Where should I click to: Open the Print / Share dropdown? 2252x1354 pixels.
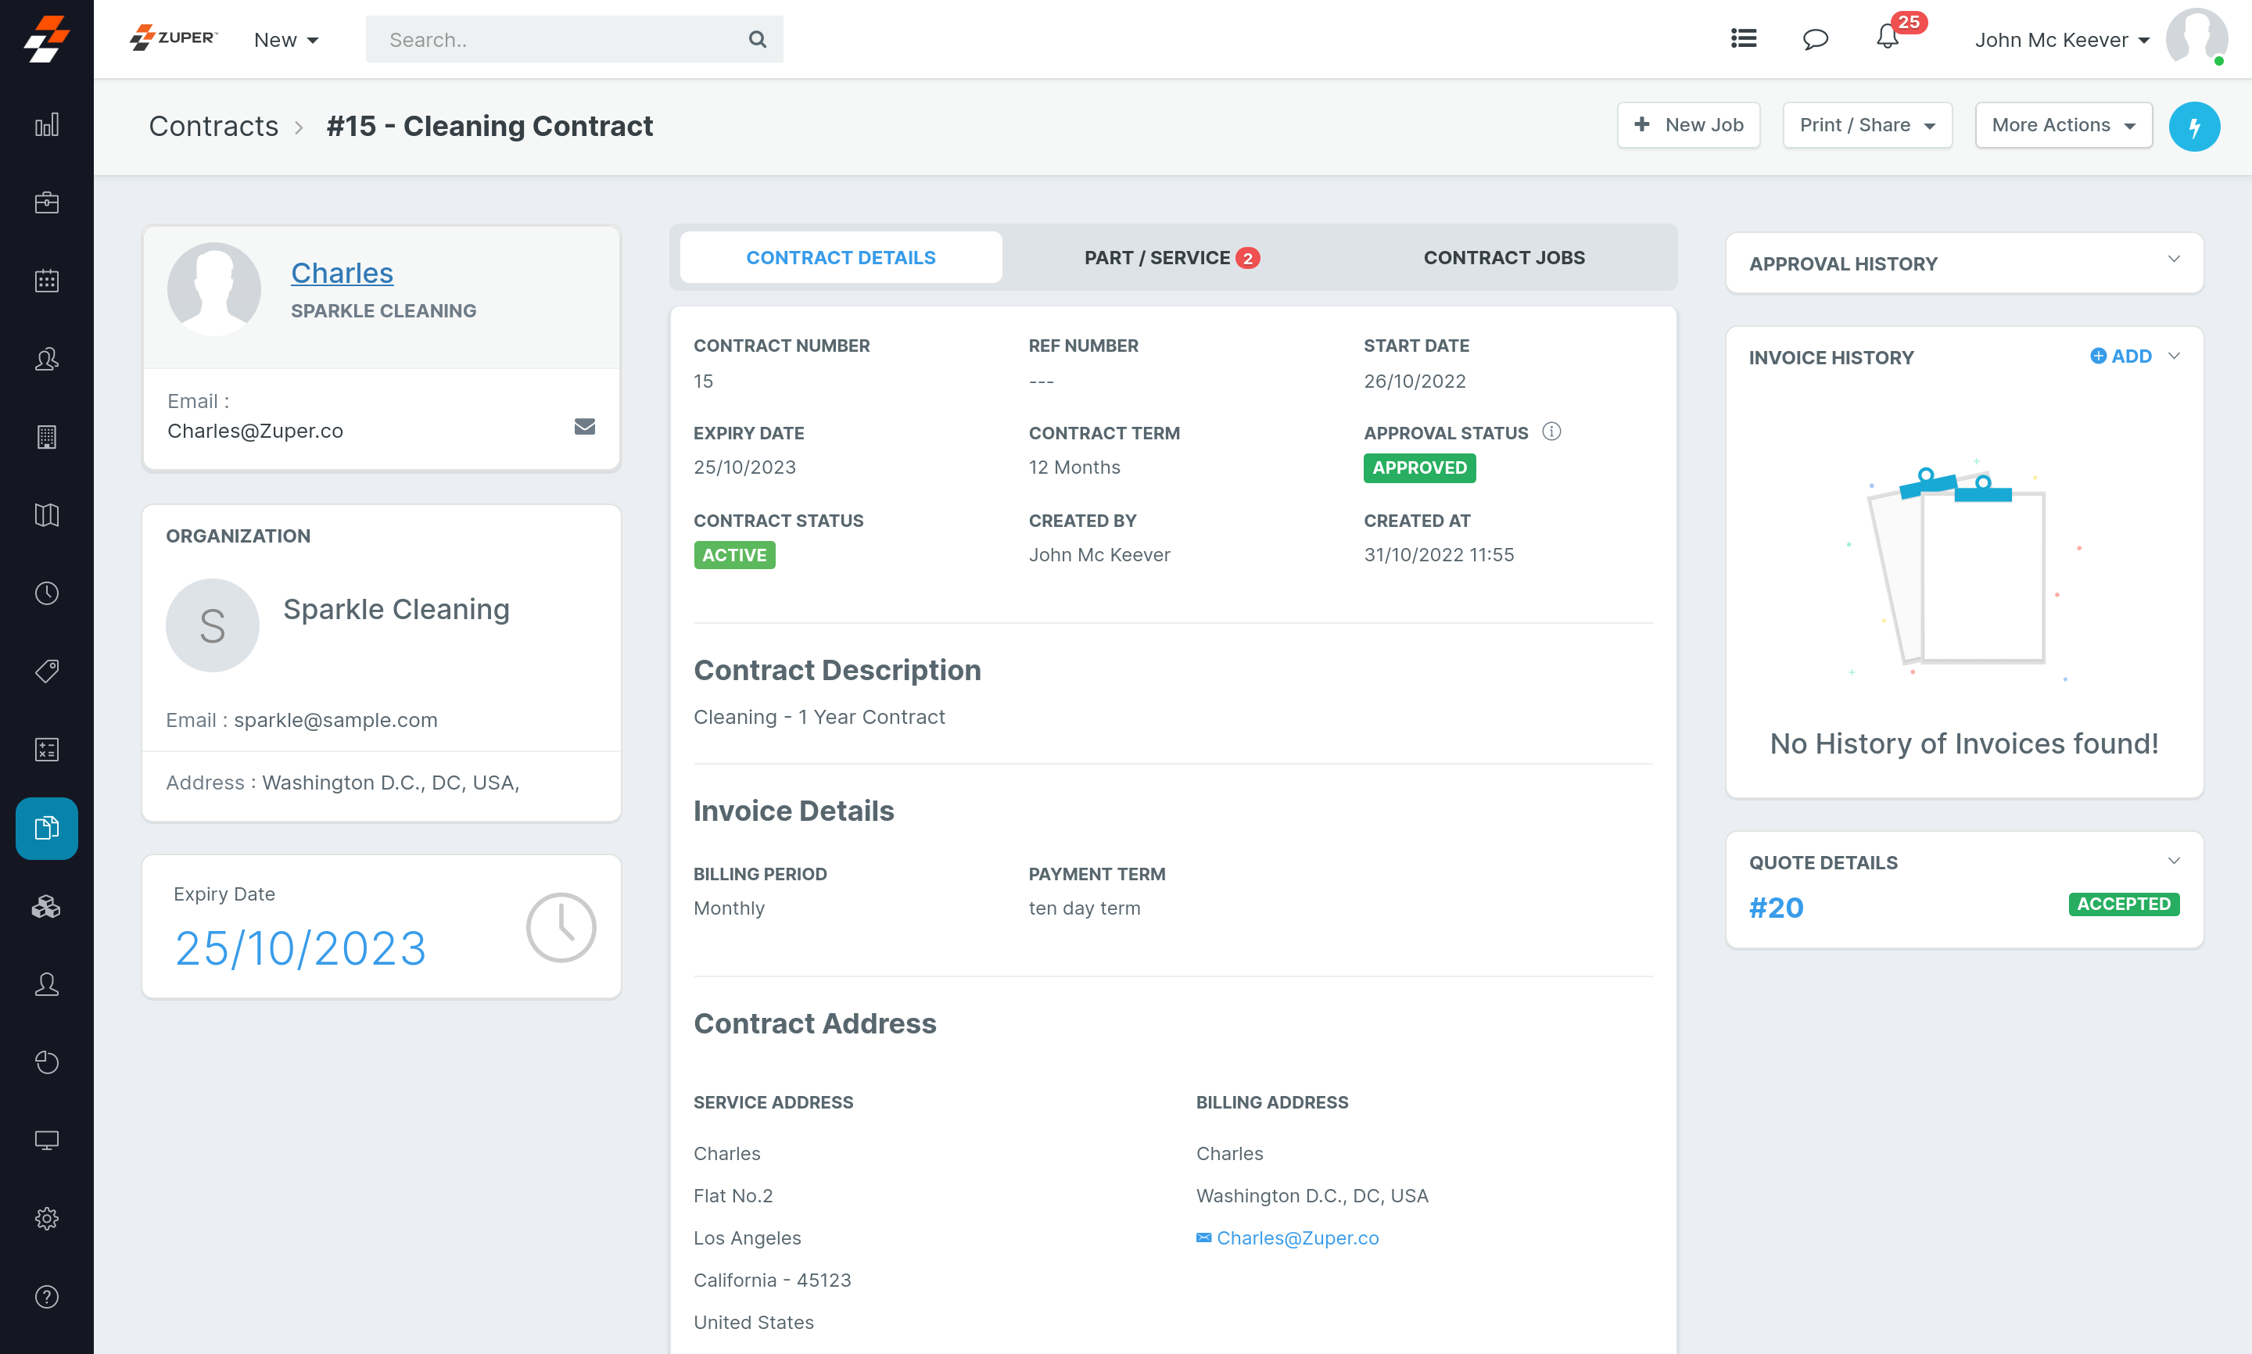(1867, 125)
